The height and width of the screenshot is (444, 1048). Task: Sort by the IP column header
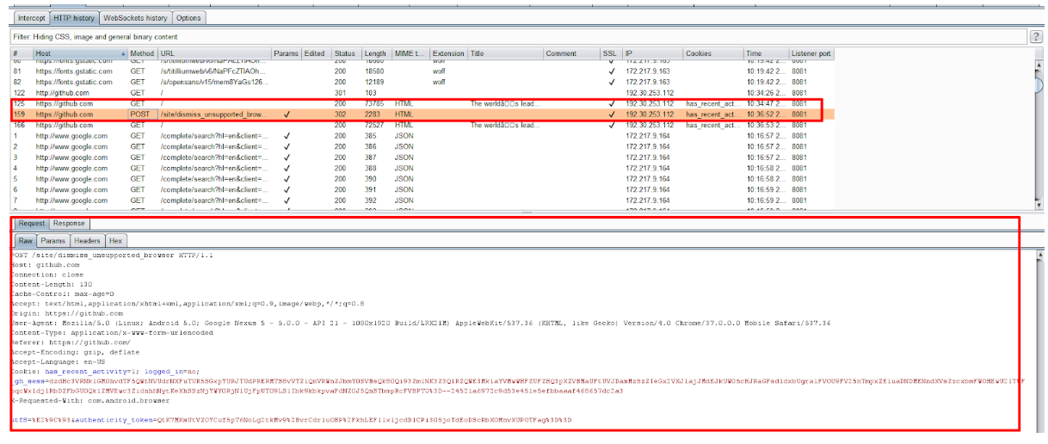pos(652,53)
